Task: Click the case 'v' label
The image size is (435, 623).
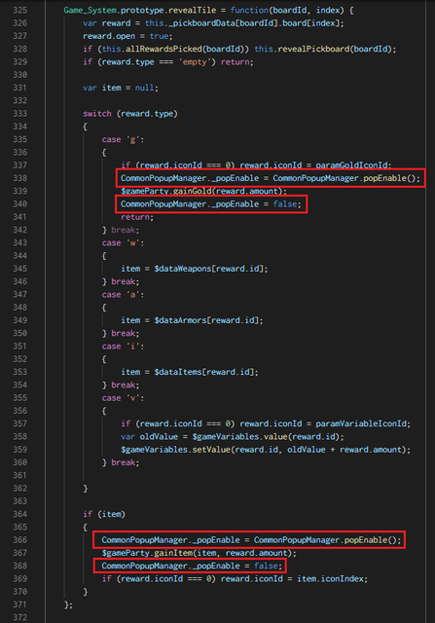Action: click(x=123, y=398)
